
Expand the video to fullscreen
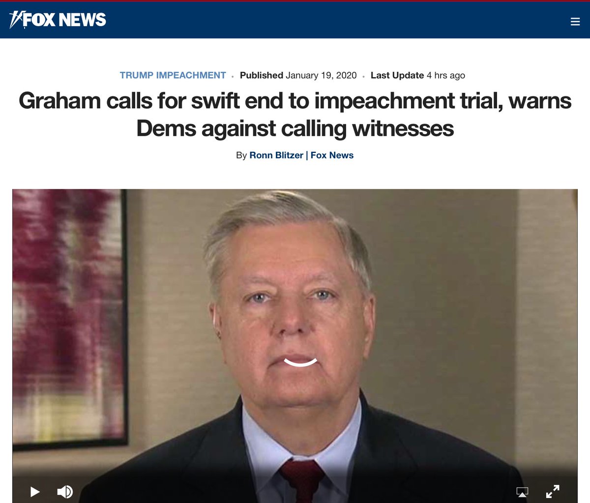tap(553, 491)
